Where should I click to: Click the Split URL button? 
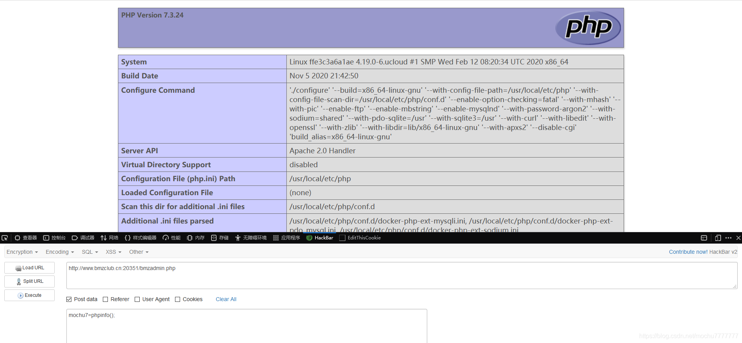[x=29, y=281]
